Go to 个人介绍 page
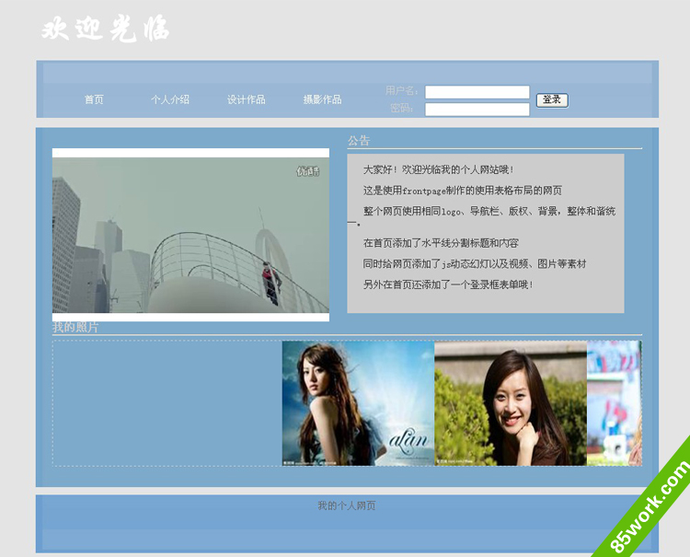Viewport: 690px width, 557px height. 170,99
